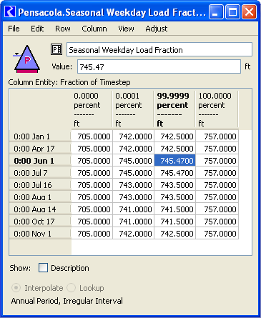
Task: Click the power reservoir triangle icon
Action: click(x=27, y=59)
